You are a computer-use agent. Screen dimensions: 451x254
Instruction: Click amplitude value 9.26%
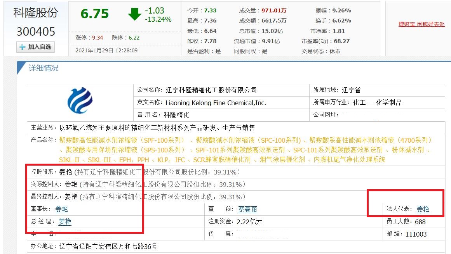(x=342, y=10)
